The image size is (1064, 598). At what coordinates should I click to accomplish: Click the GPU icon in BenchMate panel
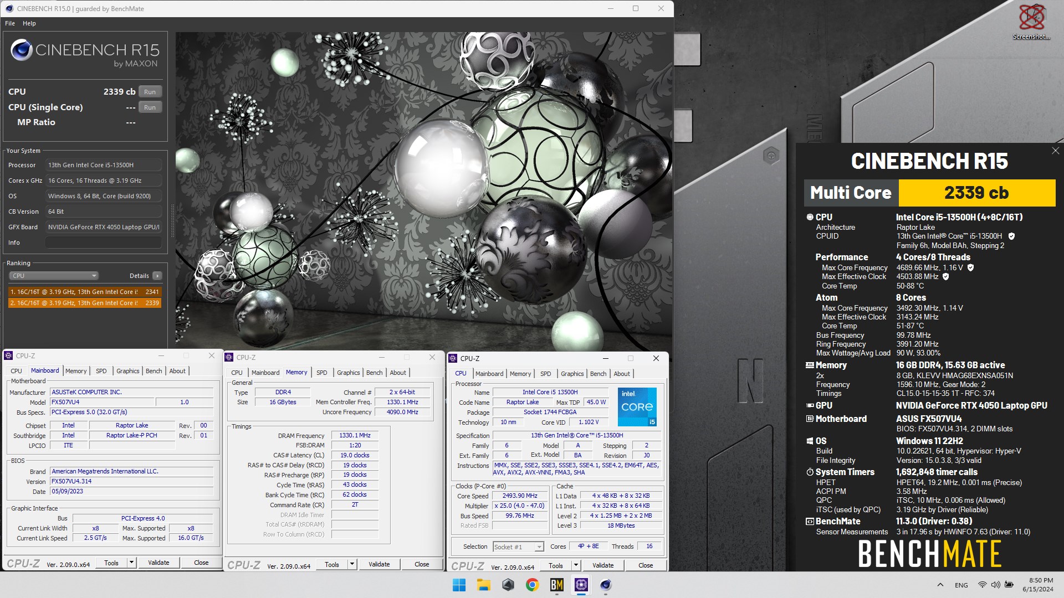[810, 405]
